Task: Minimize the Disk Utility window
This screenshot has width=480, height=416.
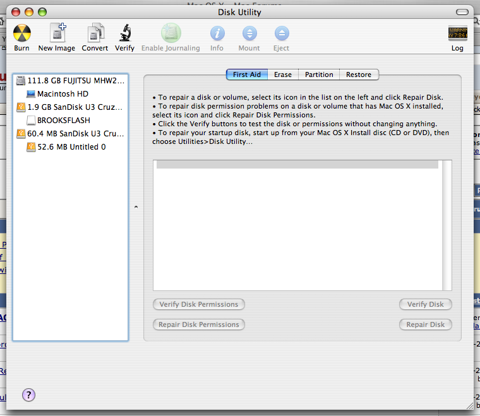Action: [x=29, y=12]
